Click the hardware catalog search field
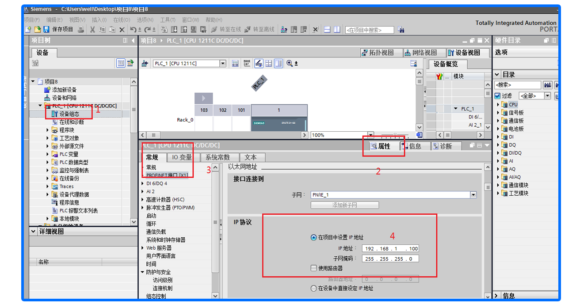Viewport: 580px width, 304px height. (518, 85)
